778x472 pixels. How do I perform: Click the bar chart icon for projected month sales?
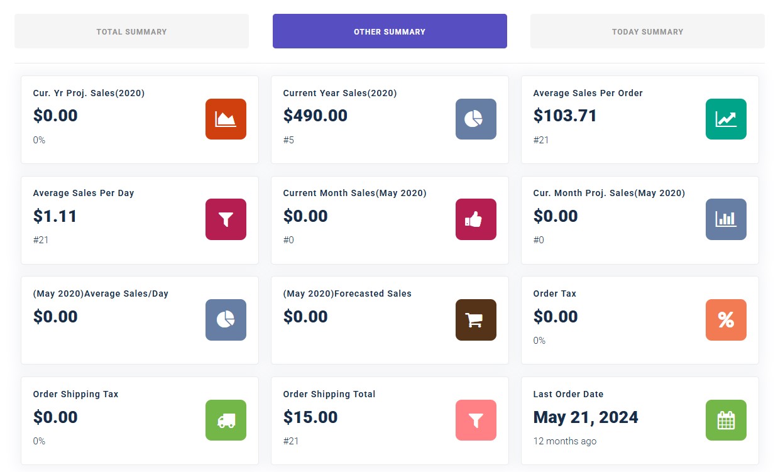[x=726, y=219]
